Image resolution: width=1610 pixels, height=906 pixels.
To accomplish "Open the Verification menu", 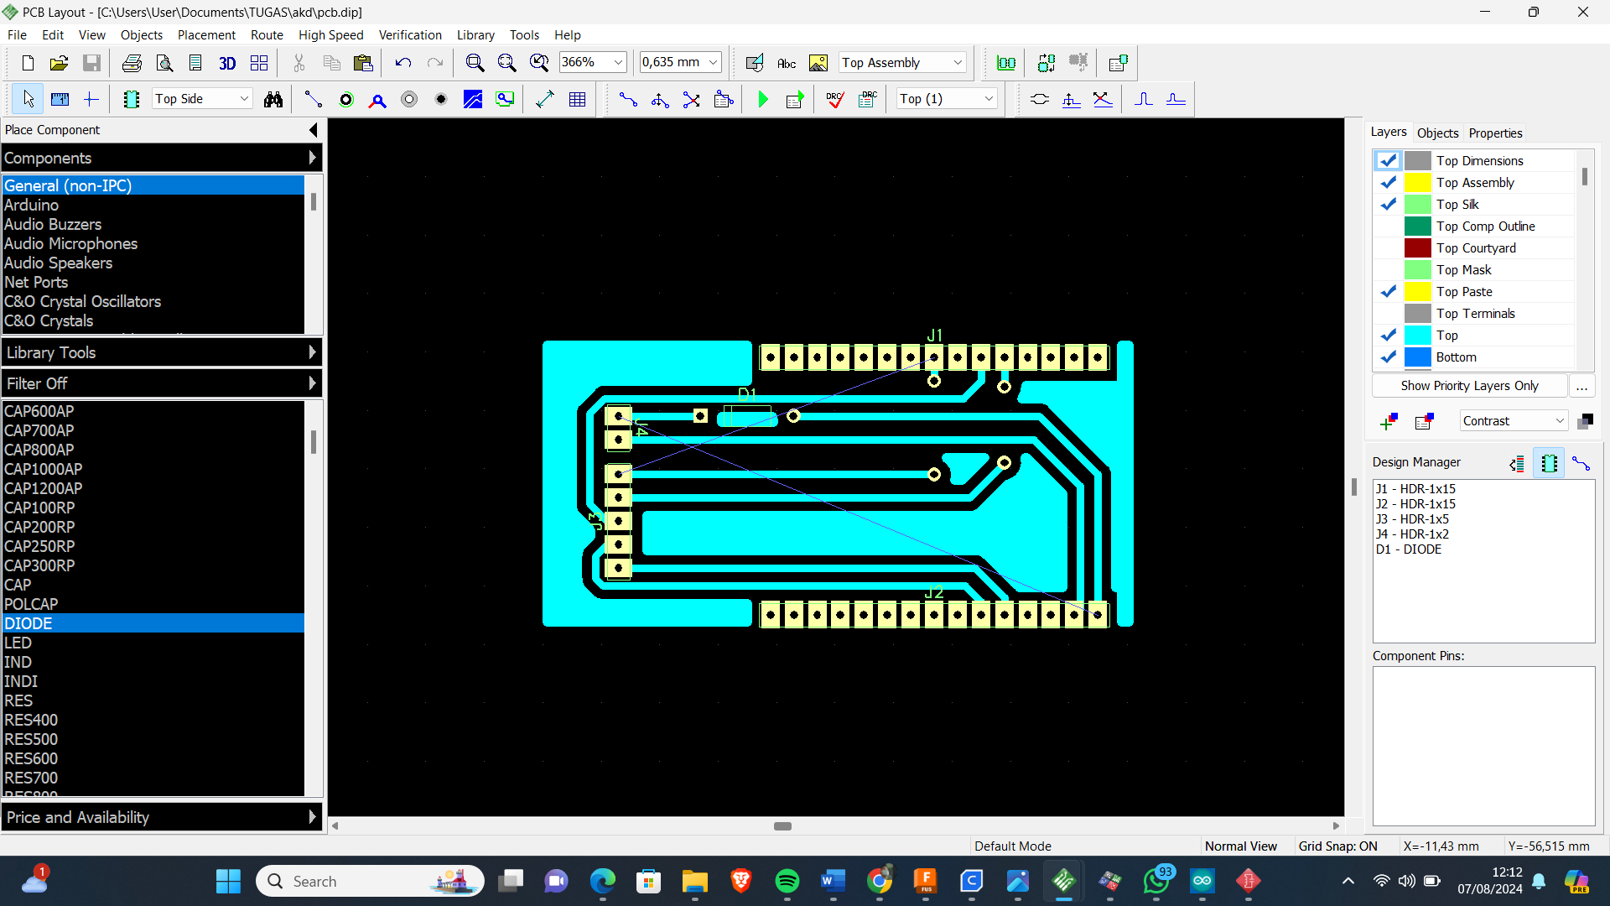I will click(409, 35).
